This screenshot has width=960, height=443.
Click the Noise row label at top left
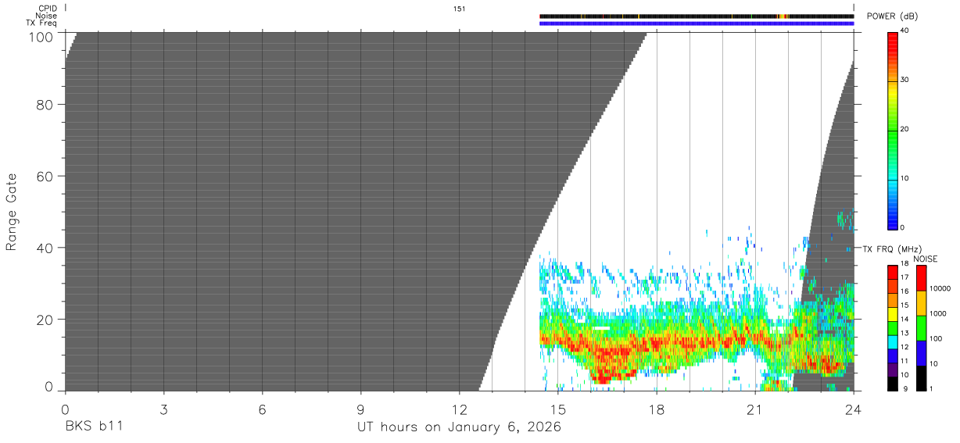[46, 16]
